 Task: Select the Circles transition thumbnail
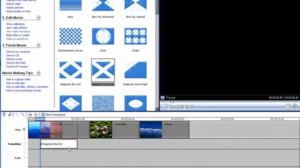[x=135, y=36]
